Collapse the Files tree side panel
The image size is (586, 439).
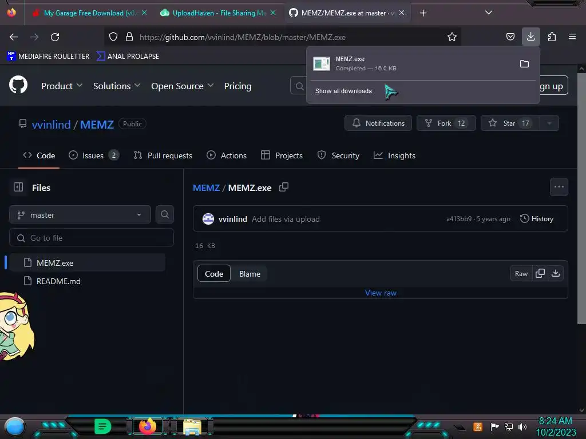pyautogui.click(x=18, y=187)
